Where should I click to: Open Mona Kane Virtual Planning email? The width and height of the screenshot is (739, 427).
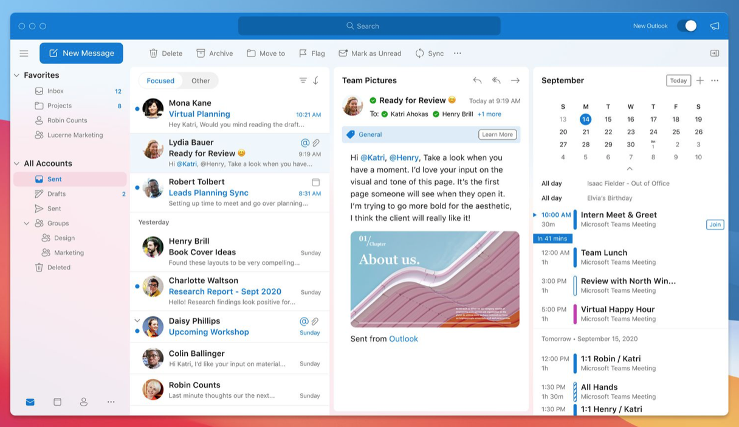[230, 114]
